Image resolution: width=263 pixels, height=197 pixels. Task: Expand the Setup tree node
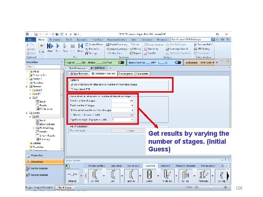[27, 72]
